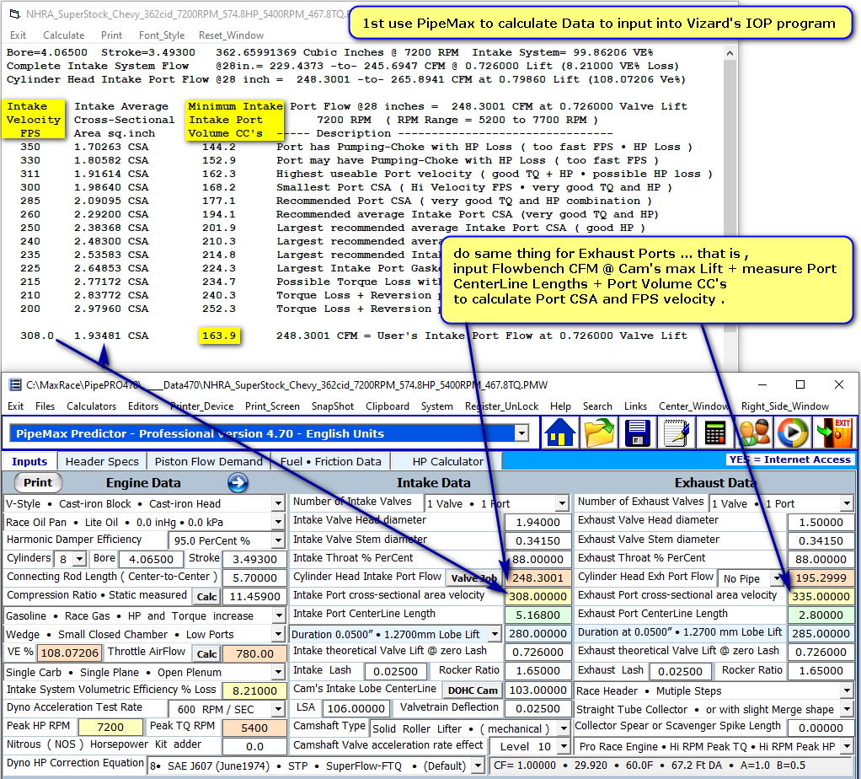Click the LSA value field
861x779 pixels.
click(x=356, y=709)
